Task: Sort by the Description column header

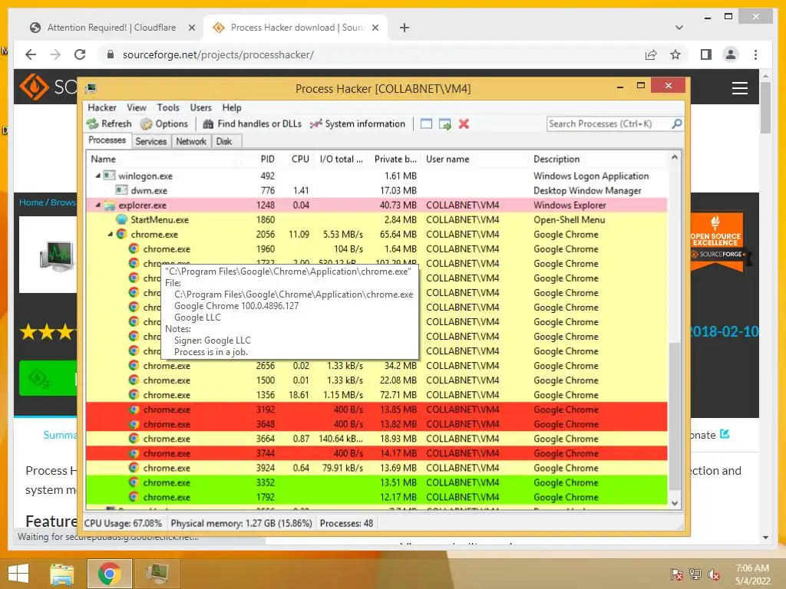Action: point(598,159)
